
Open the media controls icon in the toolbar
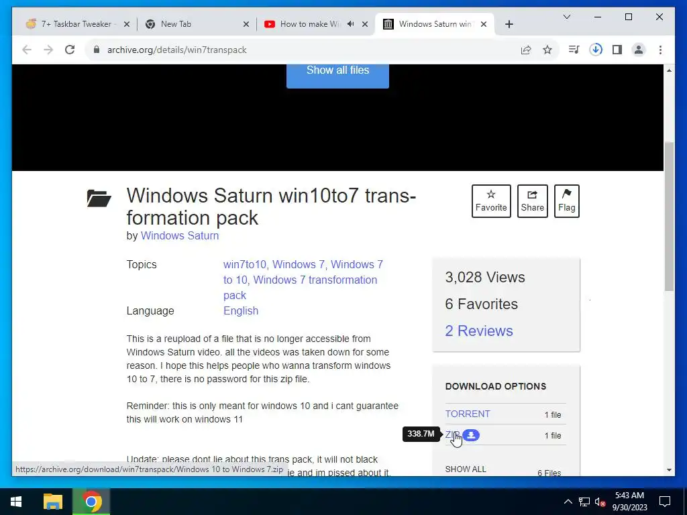574,50
